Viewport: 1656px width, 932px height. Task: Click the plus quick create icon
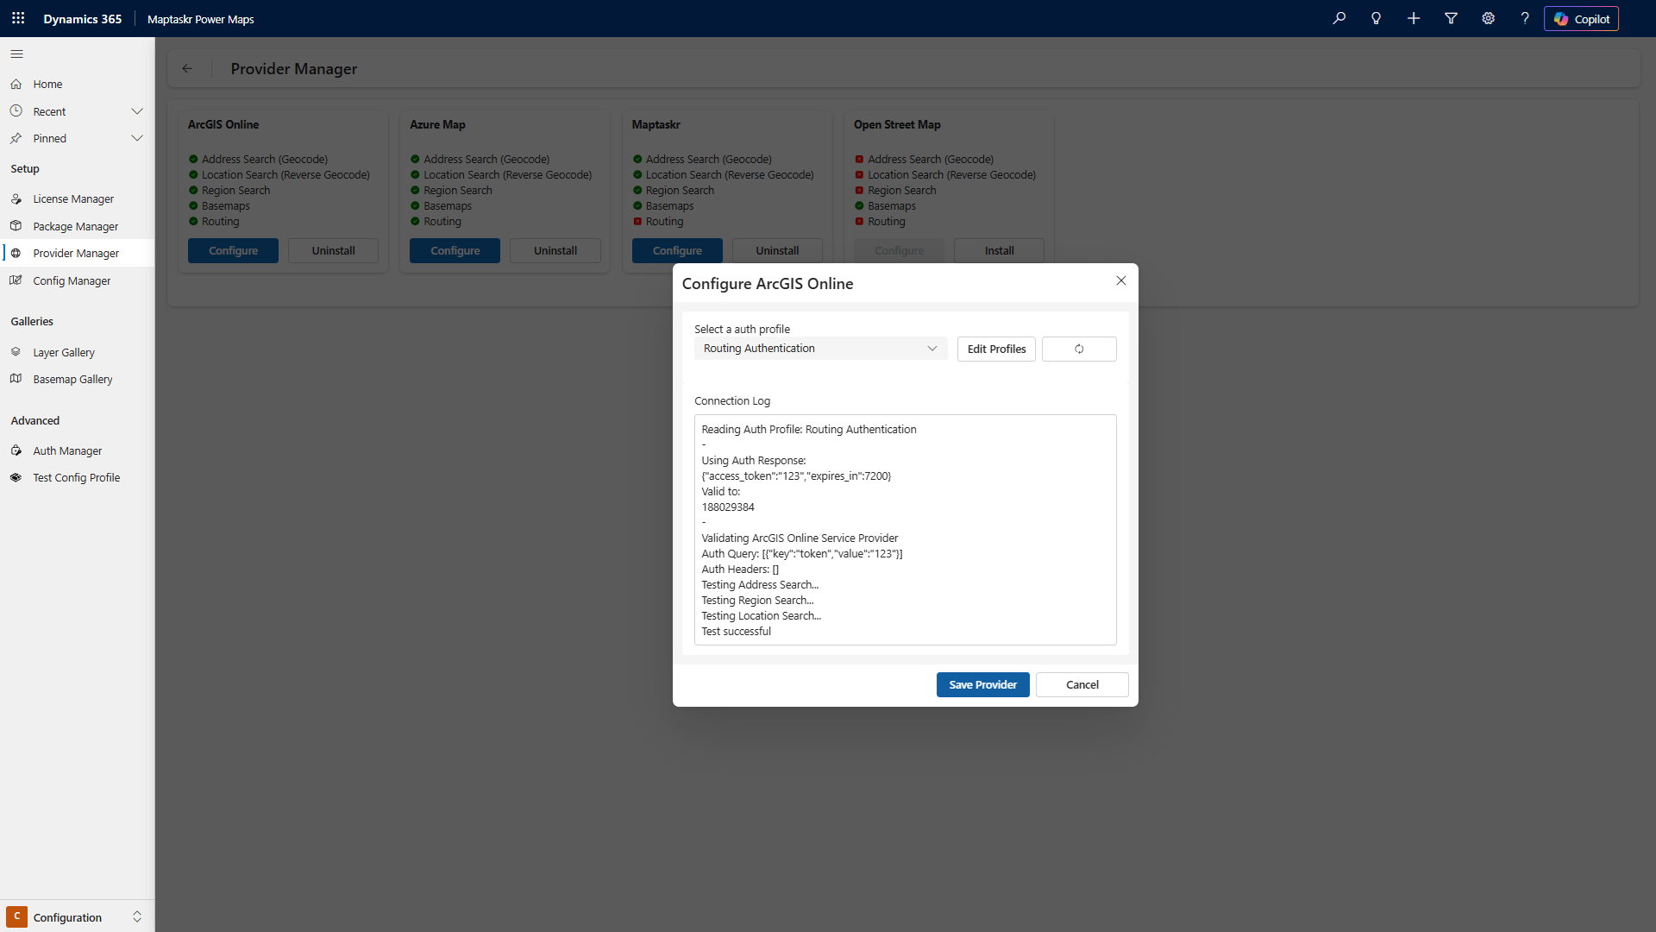[x=1414, y=18]
